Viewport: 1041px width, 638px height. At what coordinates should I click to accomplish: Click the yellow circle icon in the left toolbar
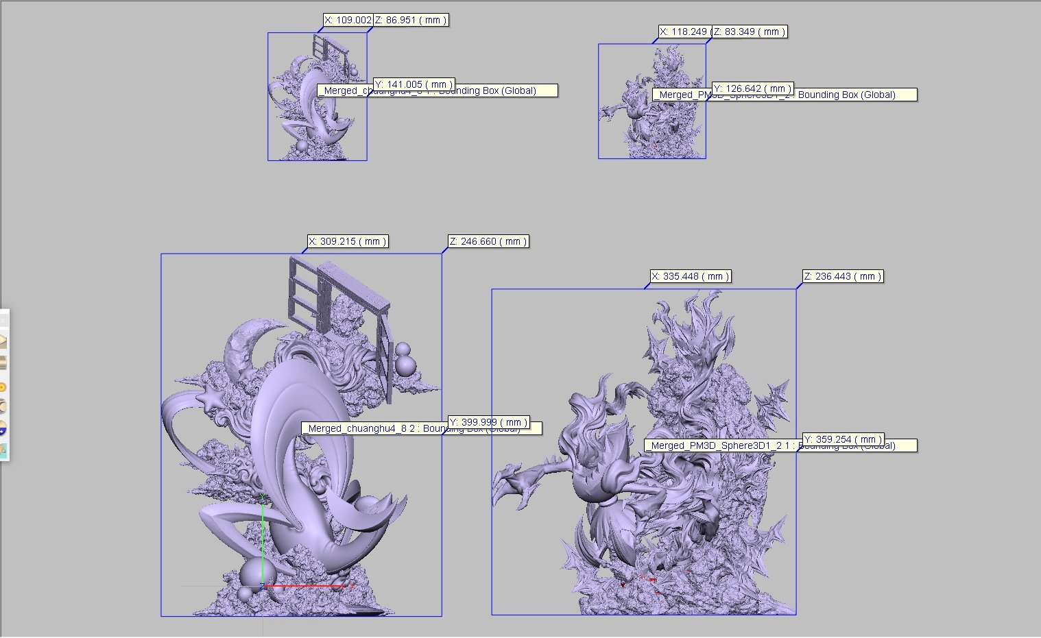[x=3, y=387]
